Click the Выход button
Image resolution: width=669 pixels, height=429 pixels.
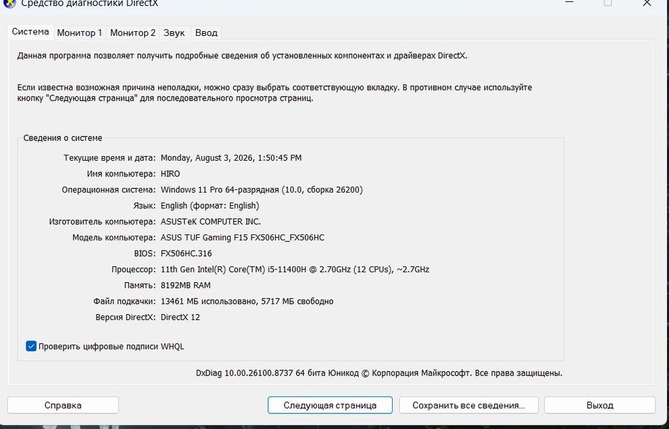pos(600,405)
